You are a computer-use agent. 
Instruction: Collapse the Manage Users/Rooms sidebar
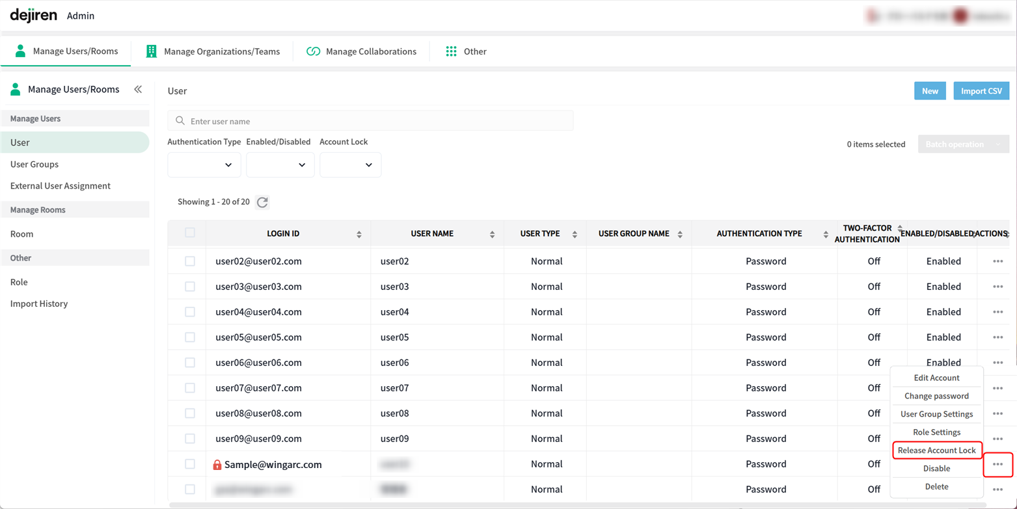(x=138, y=90)
